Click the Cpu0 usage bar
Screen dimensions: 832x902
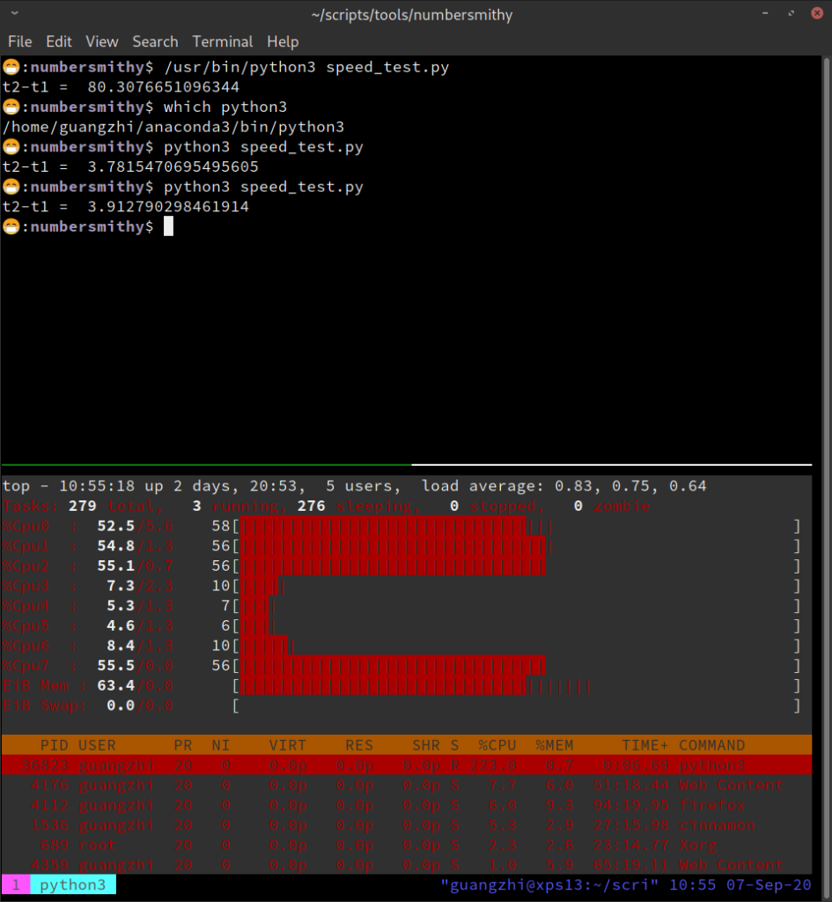(x=516, y=526)
